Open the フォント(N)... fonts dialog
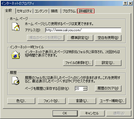 pos(52,101)
